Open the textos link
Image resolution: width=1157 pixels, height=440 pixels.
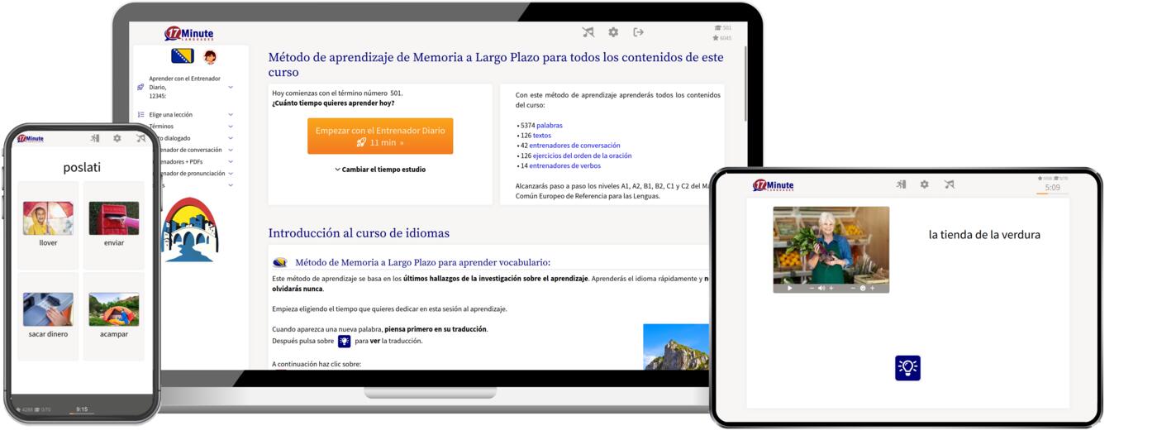(x=542, y=136)
